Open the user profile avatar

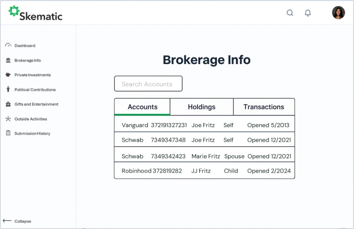coord(338,13)
